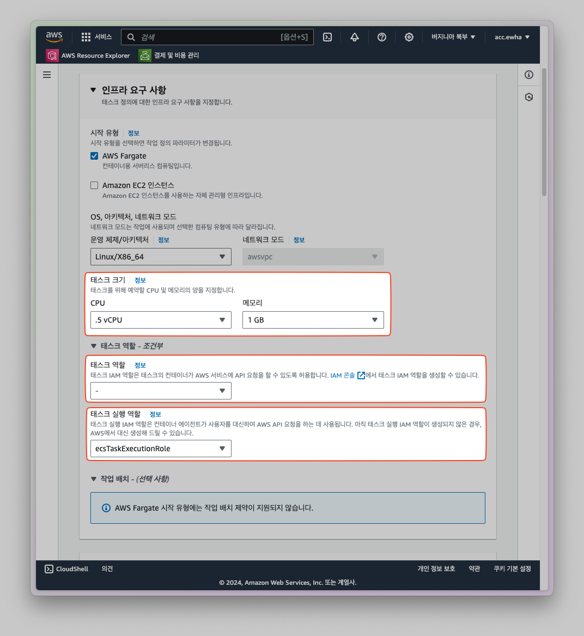
Task: Open the Linux/X86_64 operating system dropdown
Action: [x=161, y=257]
